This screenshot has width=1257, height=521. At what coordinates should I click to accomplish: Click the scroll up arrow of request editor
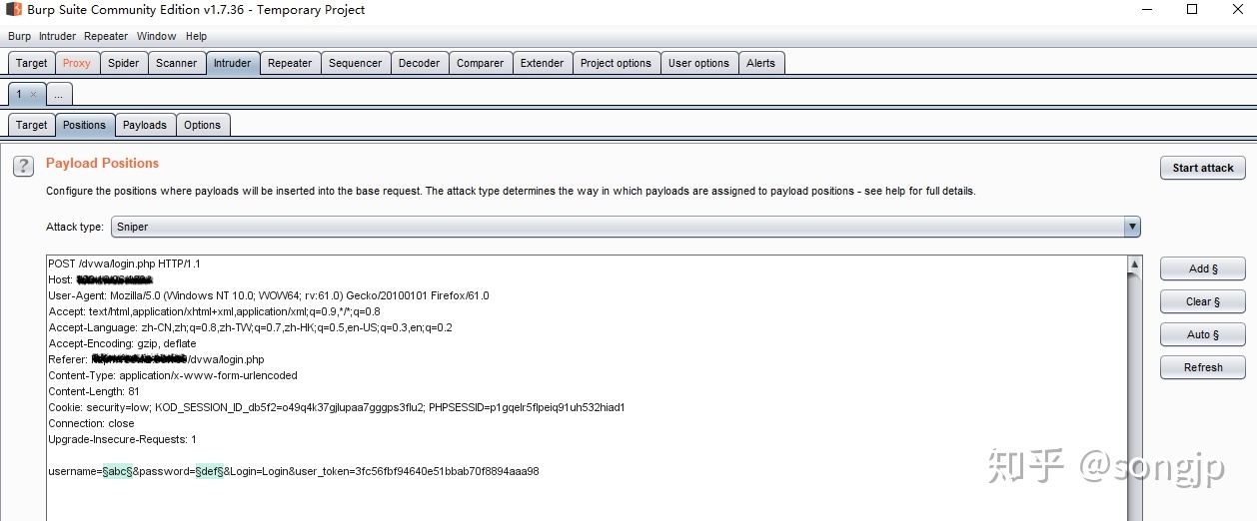point(1133,265)
